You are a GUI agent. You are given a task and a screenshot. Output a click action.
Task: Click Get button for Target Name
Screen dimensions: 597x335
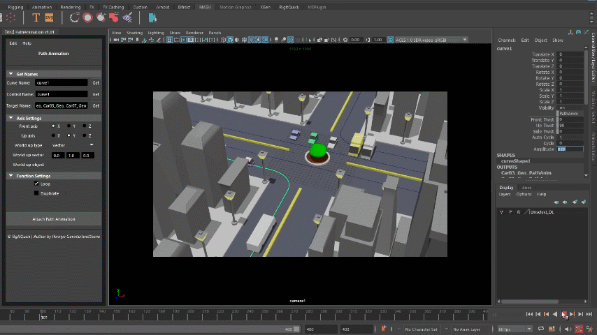pyautogui.click(x=96, y=105)
